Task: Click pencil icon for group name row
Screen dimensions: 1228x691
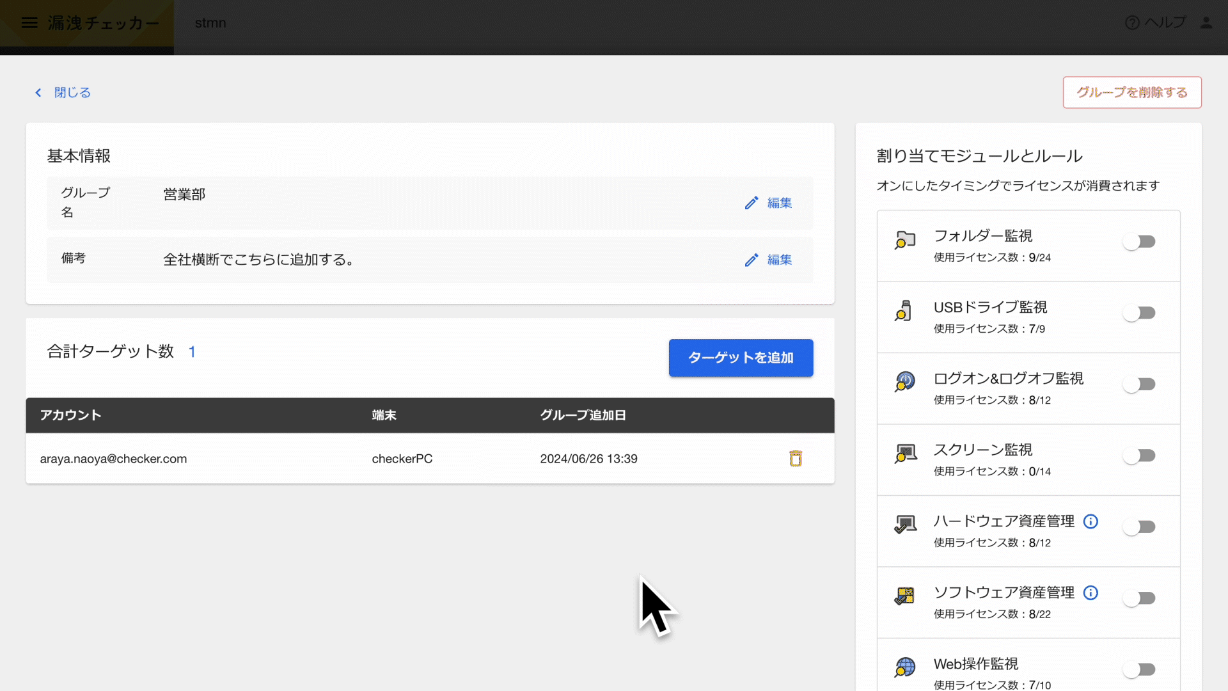Action: click(x=752, y=203)
